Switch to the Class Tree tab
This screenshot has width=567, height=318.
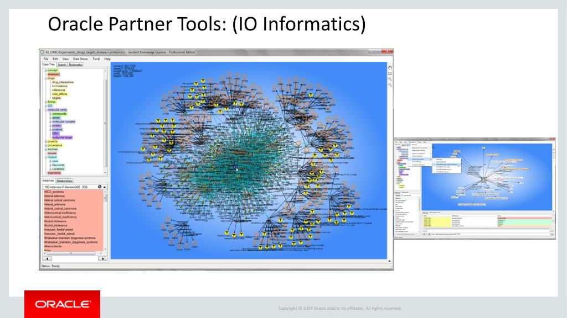49,65
